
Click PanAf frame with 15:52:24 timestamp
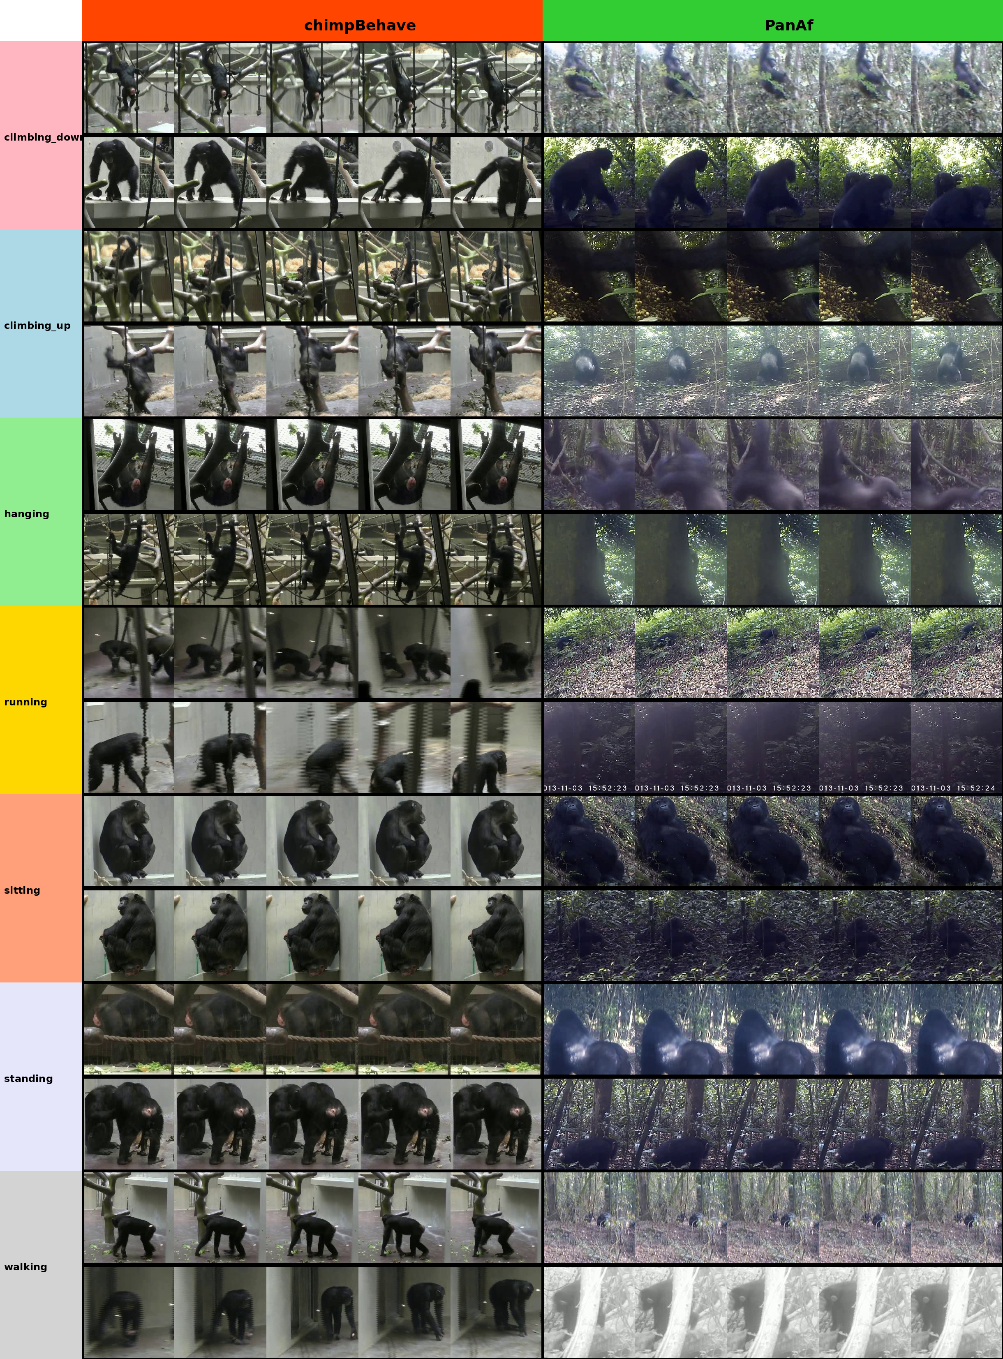pos(956,747)
